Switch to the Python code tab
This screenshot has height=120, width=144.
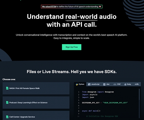point(80,84)
